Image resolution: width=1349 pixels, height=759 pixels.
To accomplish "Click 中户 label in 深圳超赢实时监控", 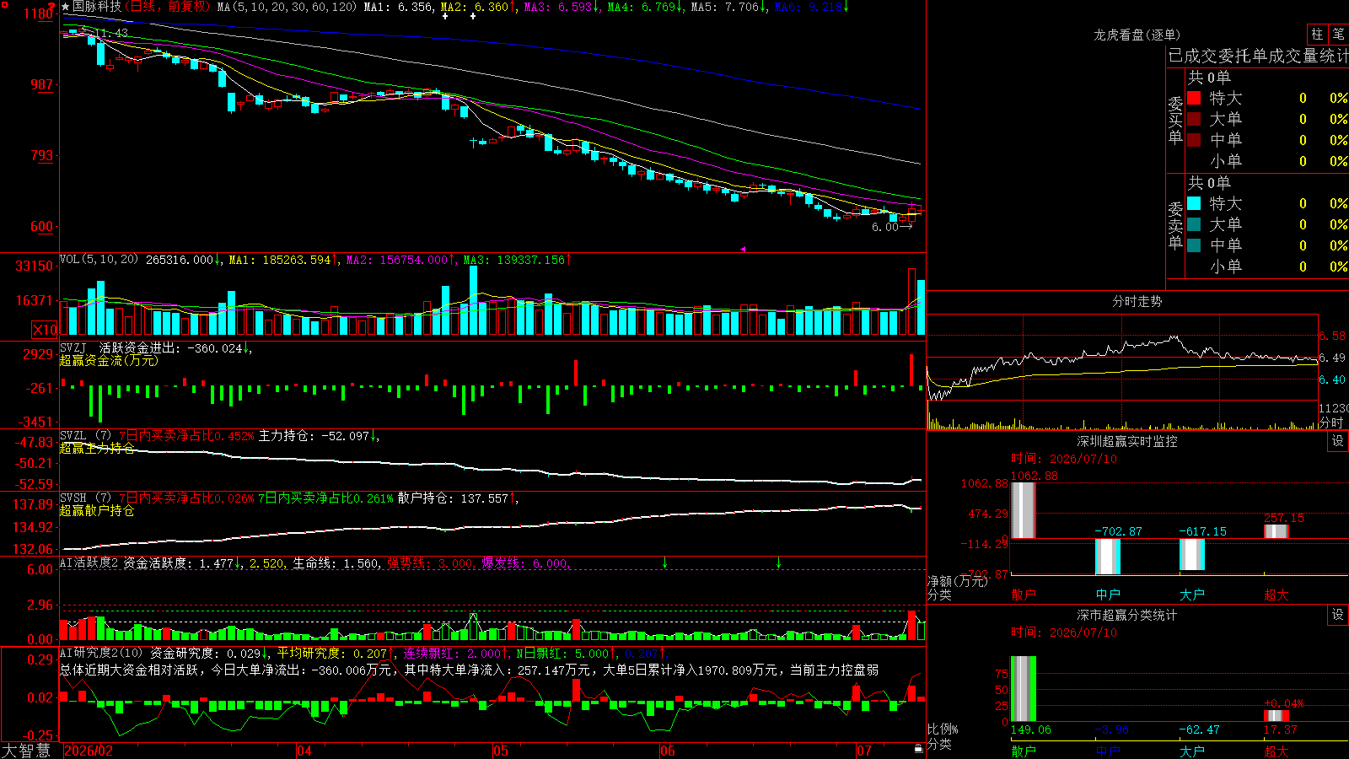I will [1108, 595].
